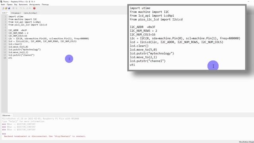254x143 pixels.
Task: Open the Файл menu
Action: click(3, 4)
